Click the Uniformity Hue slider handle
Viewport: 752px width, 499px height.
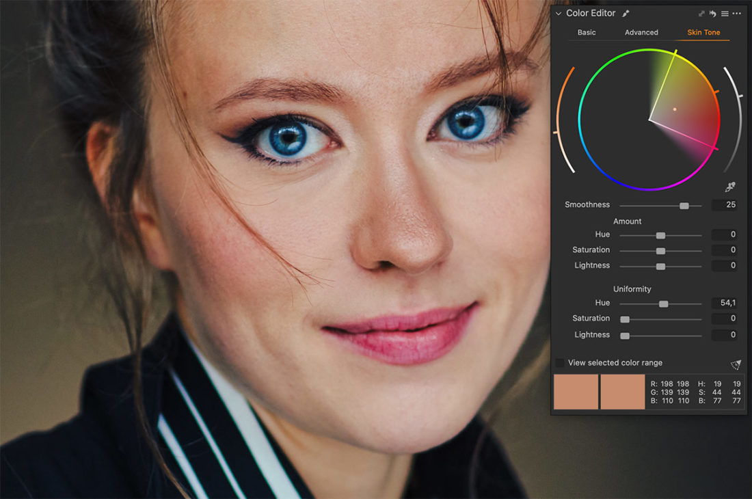point(663,304)
